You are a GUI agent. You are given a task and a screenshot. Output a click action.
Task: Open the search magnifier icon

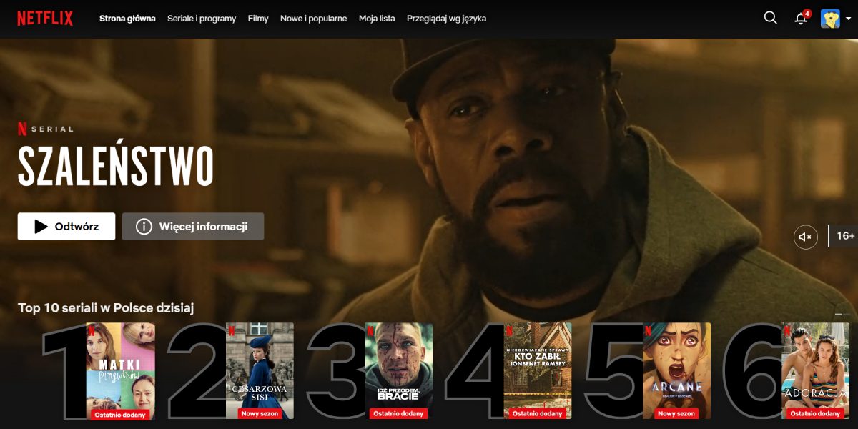(x=770, y=18)
